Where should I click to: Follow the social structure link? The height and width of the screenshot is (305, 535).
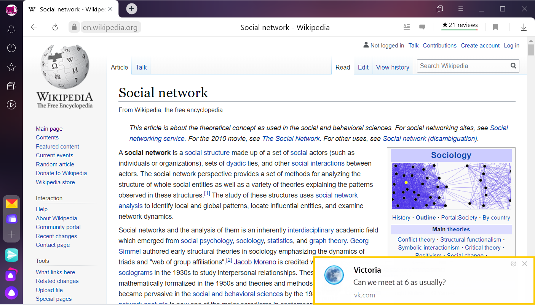pyautogui.click(x=207, y=153)
